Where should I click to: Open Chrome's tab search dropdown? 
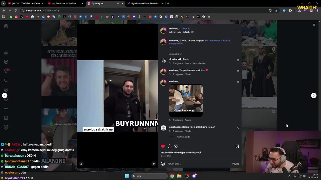(x=3, y=3)
